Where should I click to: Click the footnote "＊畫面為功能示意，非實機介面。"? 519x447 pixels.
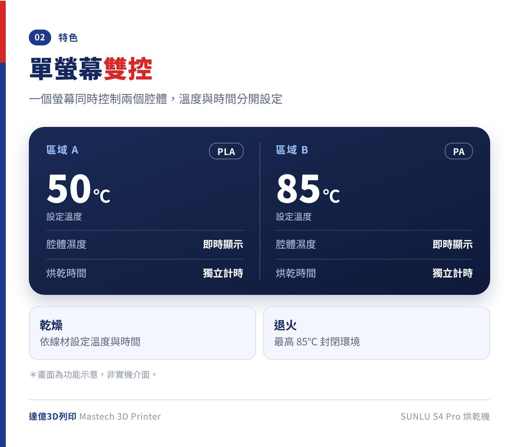pos(93,375)
